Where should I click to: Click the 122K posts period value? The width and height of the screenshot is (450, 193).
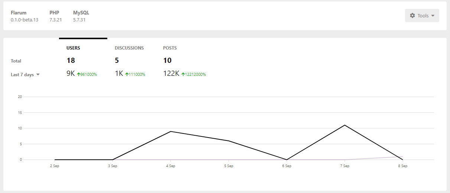pyautogui.click(x=171, y=74)
